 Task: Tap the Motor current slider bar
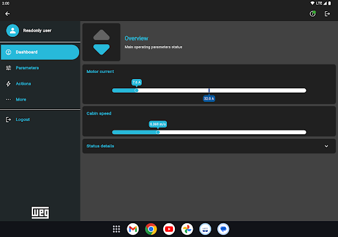point(209,90)
